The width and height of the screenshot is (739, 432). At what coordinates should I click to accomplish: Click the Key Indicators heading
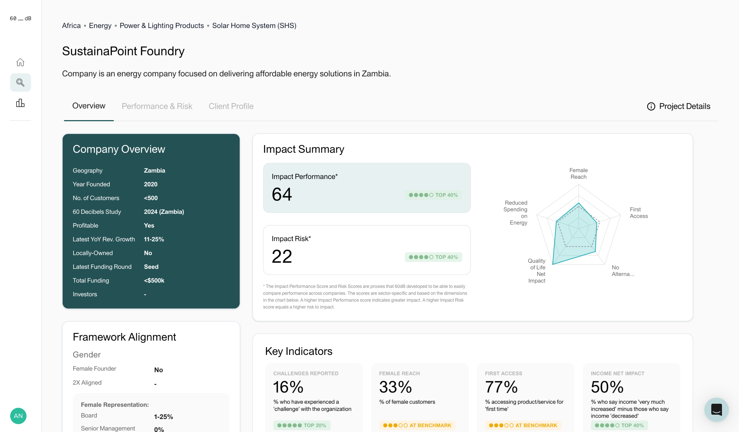298,351
